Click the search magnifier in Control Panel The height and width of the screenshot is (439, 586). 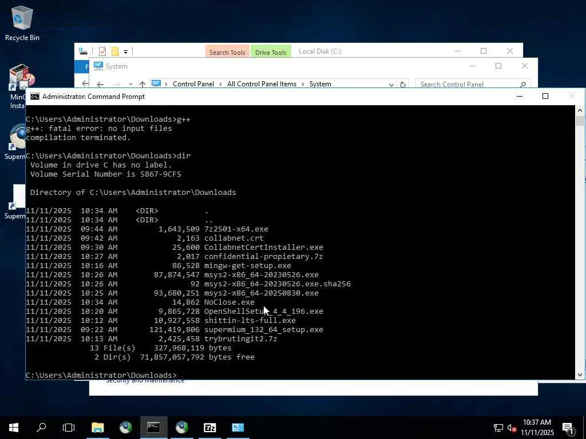pos(523,85)
